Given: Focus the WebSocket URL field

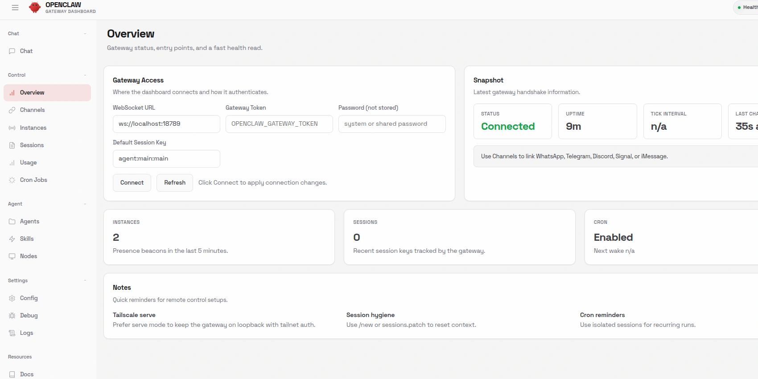Looking at the screenshot, I should (x=166, y=124).
